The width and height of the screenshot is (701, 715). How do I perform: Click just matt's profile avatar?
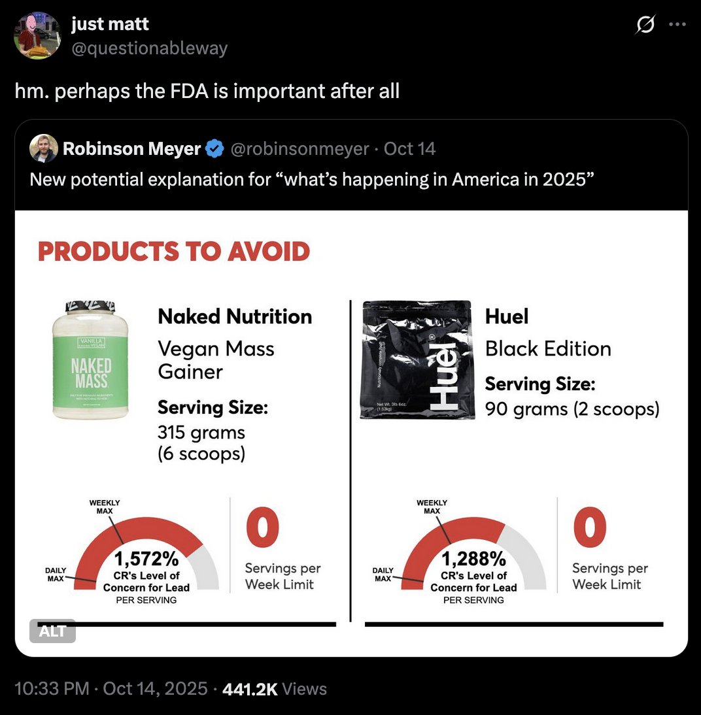click(x=37, y=35)
